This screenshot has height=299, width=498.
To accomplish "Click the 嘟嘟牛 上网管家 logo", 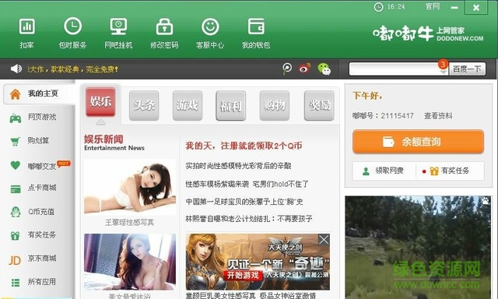I will coord(428,33).
